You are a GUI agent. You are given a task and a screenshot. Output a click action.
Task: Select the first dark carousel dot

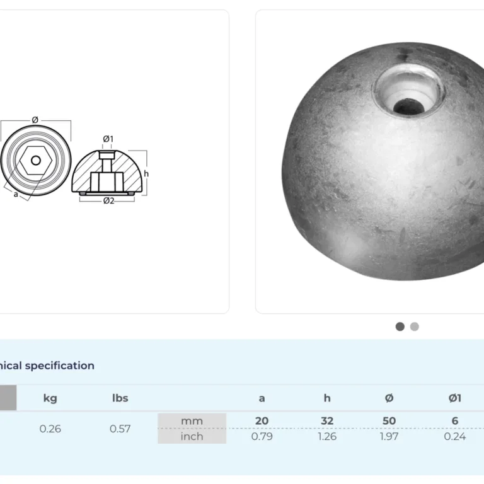(400, 326)
